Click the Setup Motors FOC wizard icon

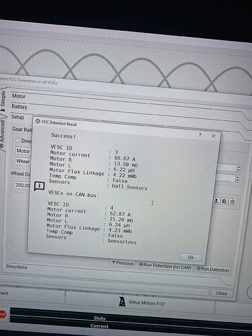coord(122,302)
